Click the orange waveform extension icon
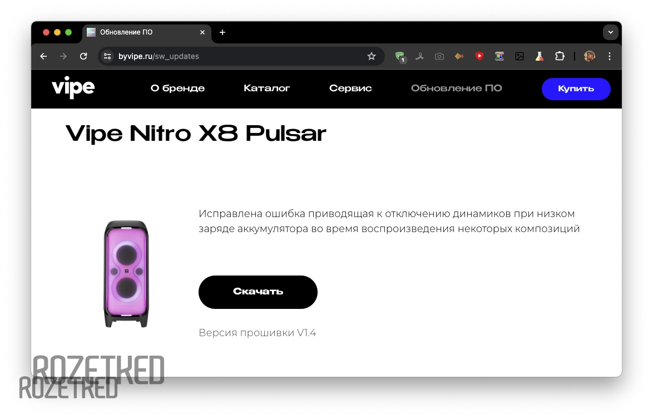Viewport: 653px width, 418px height. [459, 56]
